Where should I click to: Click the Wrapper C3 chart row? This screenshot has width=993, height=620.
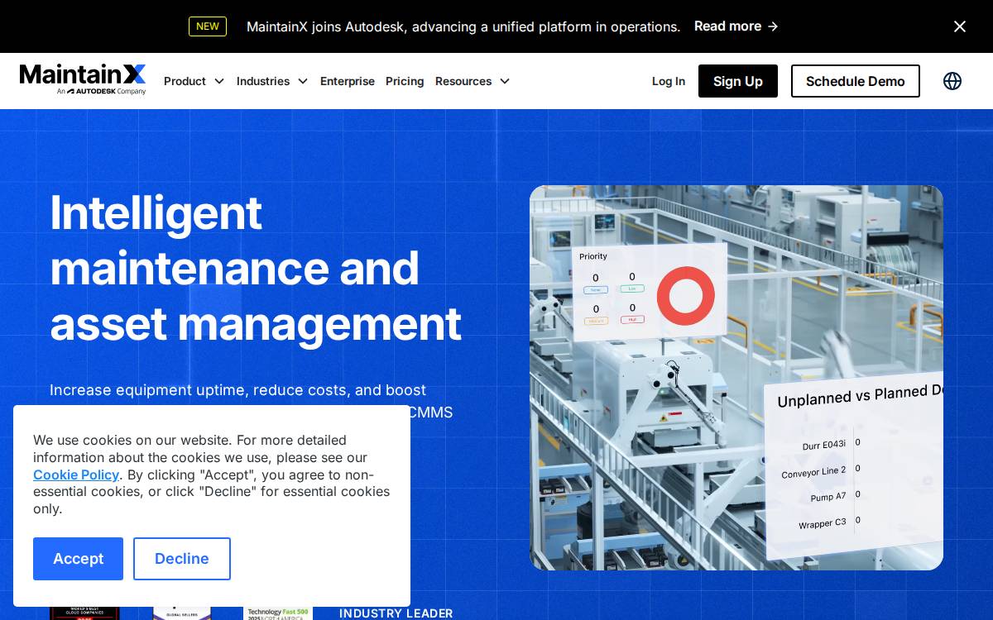(829, 522)
